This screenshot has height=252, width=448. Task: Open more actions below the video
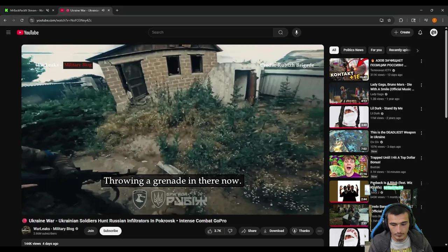pos(319,231)
